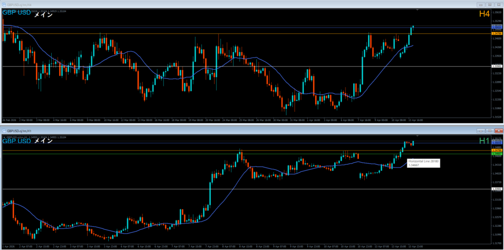Screen dimensions: 504x250
Task: Maximize the H1 chart window
Action: 488,131
